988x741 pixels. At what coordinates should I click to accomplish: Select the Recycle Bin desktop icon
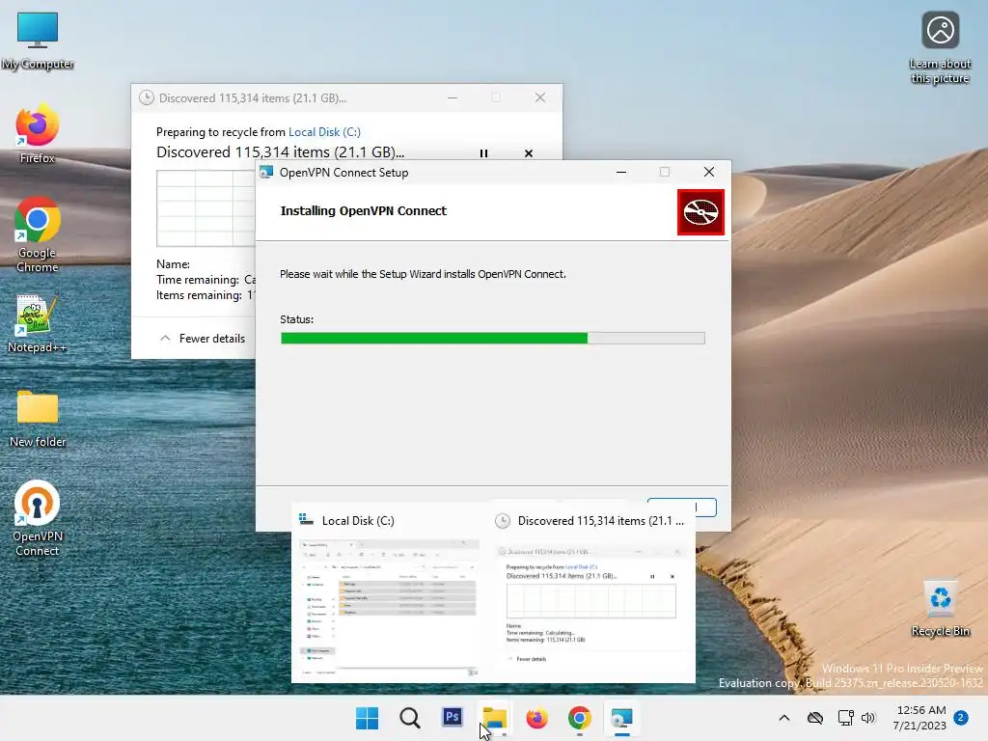click(940, 609)
